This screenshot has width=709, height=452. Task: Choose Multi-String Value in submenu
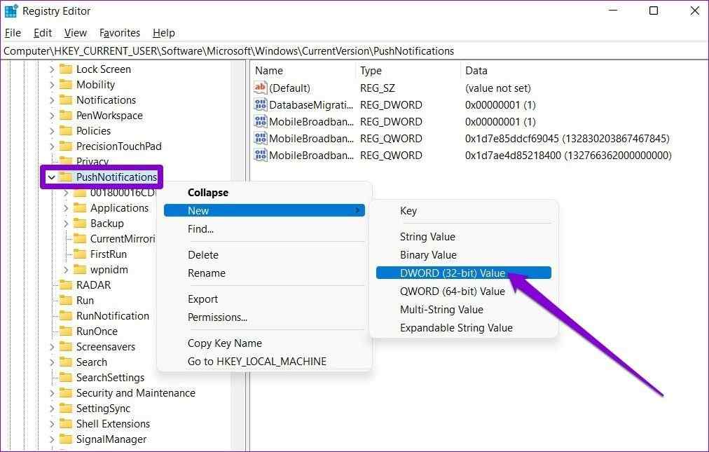(x=464, y=310)
